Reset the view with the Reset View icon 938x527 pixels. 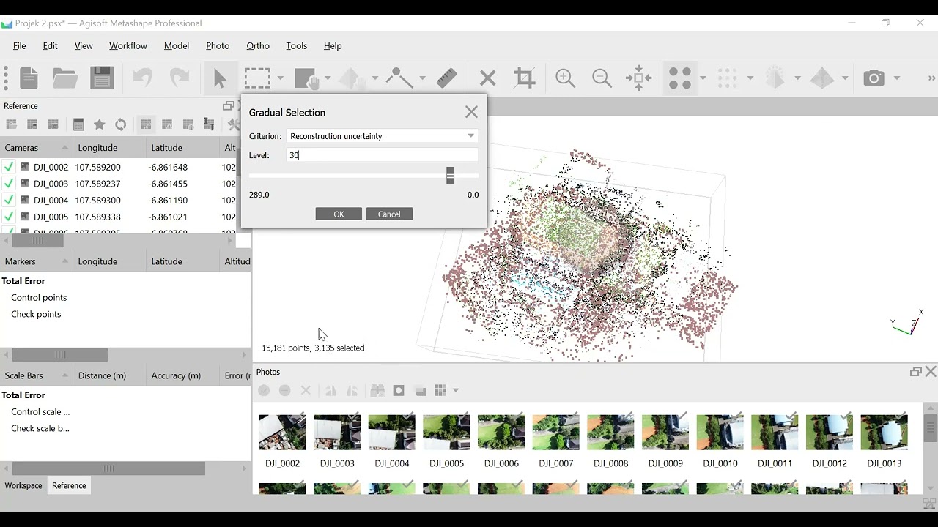coord(639,78)
